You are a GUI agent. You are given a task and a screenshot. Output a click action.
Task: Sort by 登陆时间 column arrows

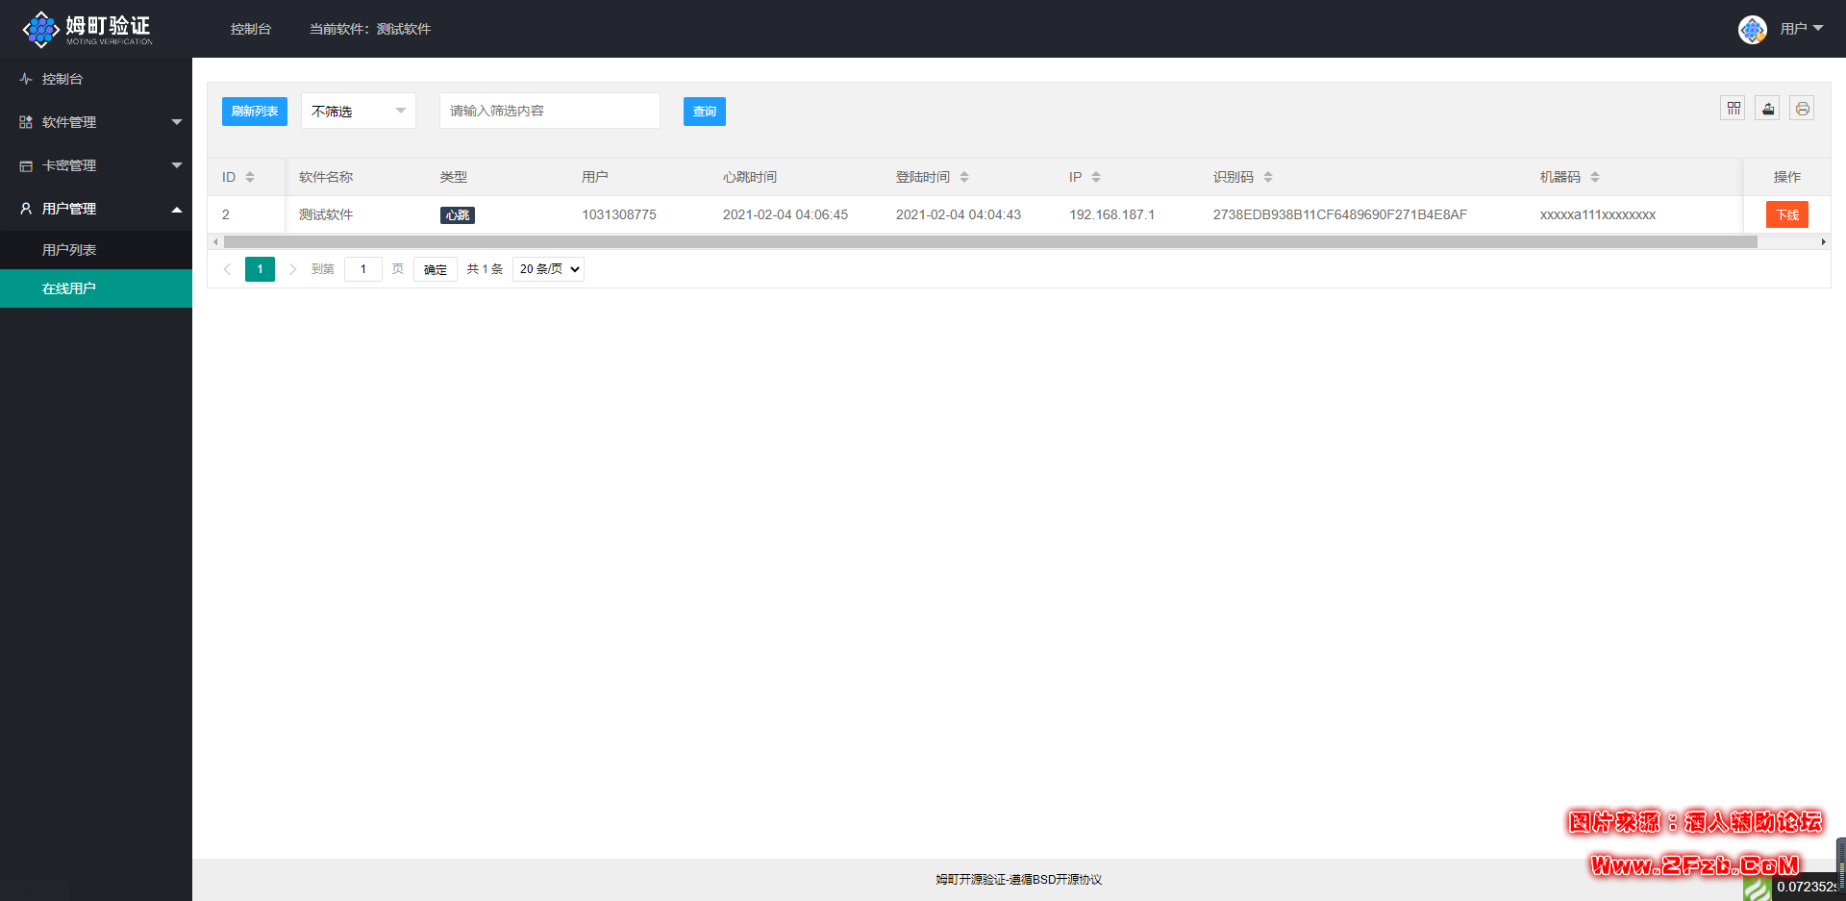(x=964, y=177)
